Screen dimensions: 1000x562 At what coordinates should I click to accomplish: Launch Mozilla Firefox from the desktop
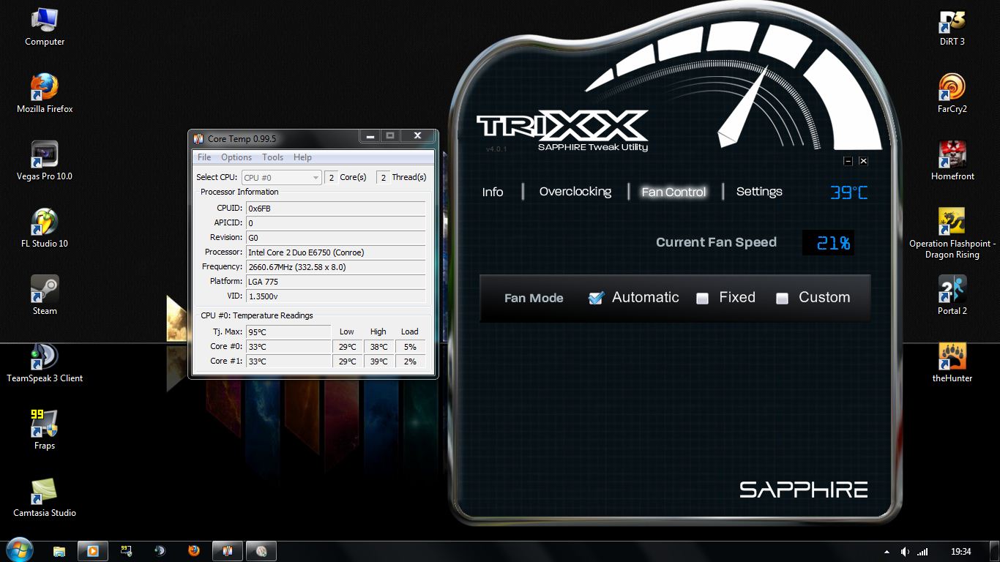click(45, 94)
